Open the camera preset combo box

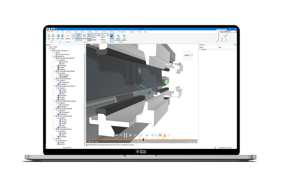[x=96, y=35]
